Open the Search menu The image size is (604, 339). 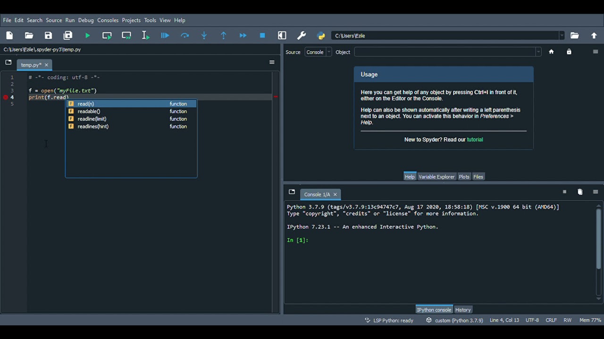coord(34,20)
